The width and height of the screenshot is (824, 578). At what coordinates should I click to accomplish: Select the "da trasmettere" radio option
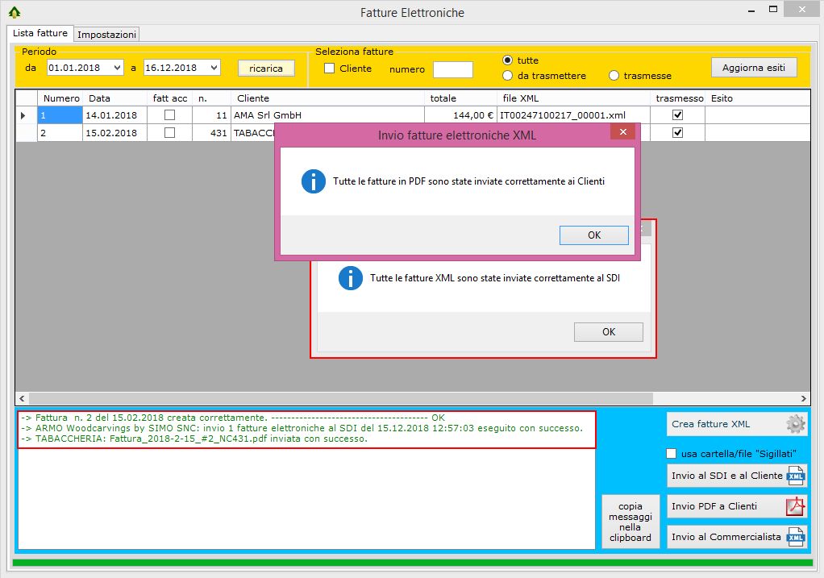(508, 76)
